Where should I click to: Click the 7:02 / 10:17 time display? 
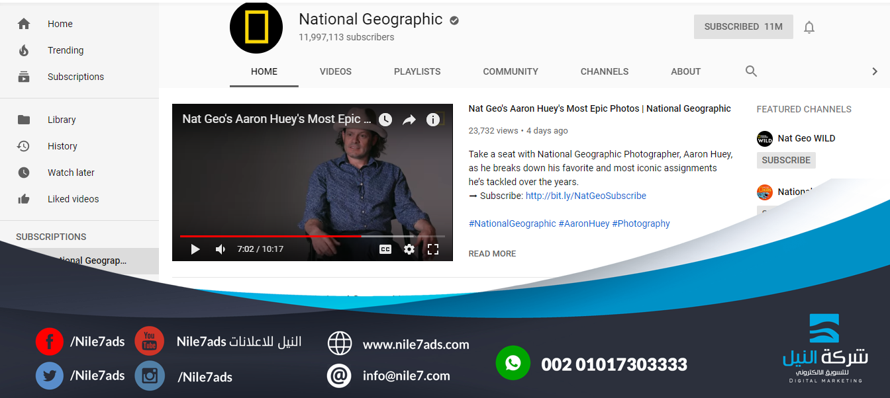coord(260,249)
